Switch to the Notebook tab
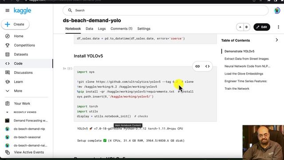The image size is (284, 160). pos(73,28)
